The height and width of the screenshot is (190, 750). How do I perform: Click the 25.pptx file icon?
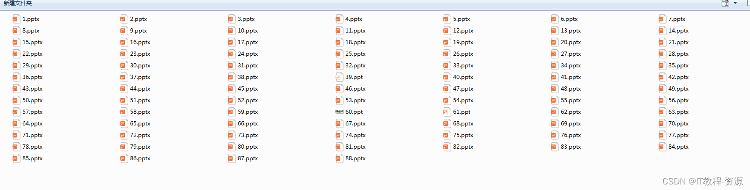click(339, 54)
